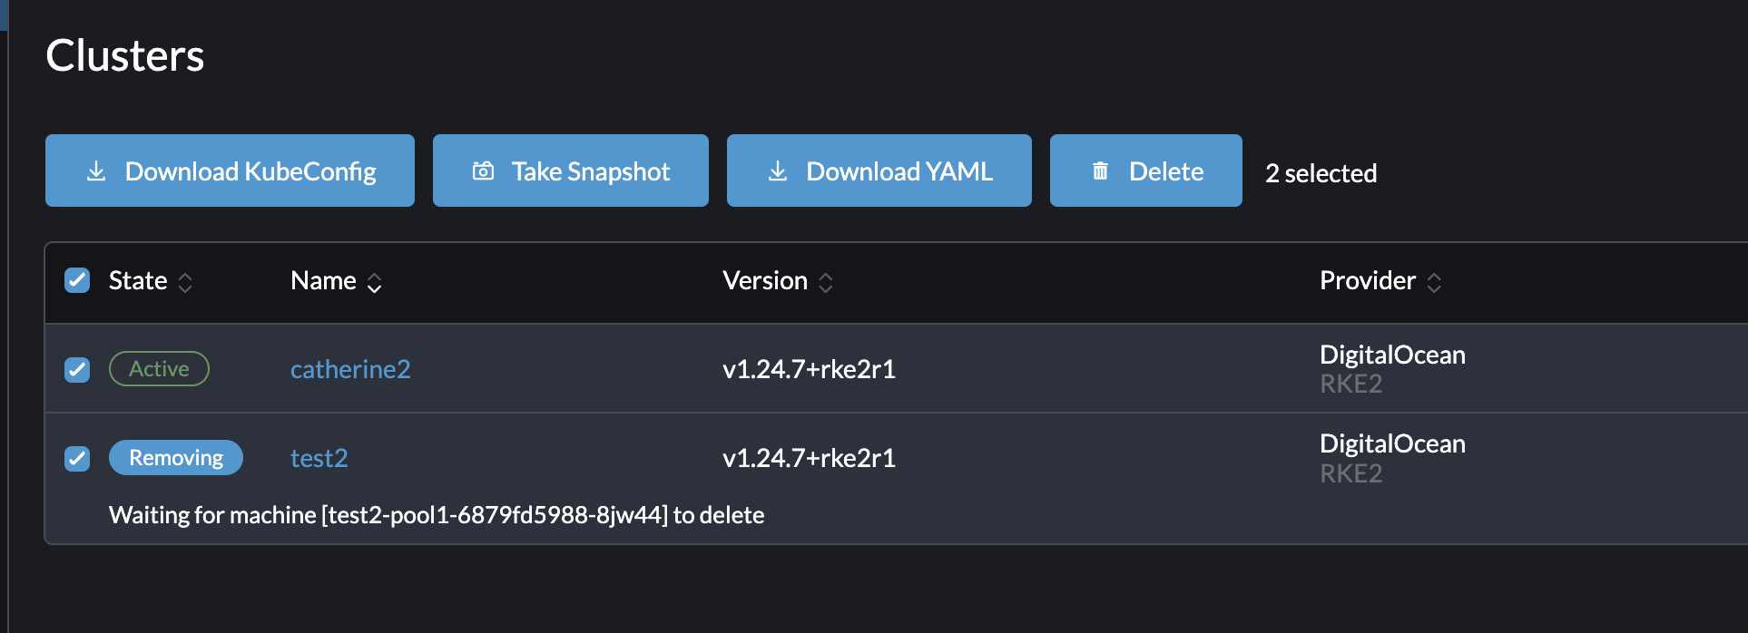Screen dimensions: 1748x633
Task: Sort clusters using the Version column chevron
Action: point(825,282)
